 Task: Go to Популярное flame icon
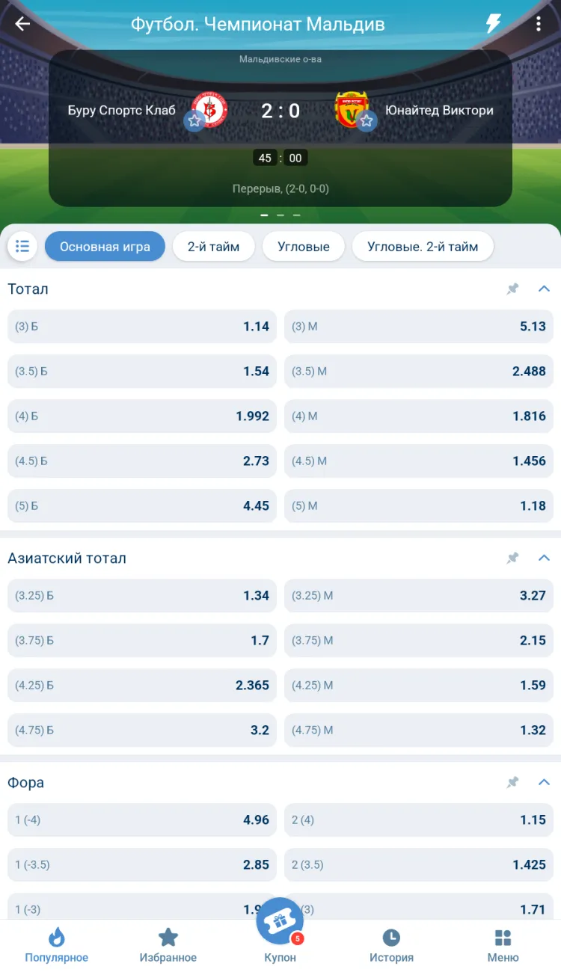click(x=56, y=938)
